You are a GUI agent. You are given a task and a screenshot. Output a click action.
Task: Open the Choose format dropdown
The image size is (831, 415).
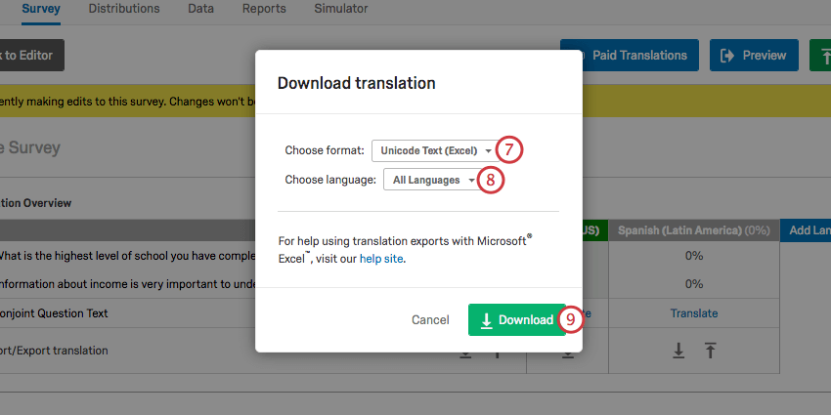pyautogui.click(x=434, y=150)
